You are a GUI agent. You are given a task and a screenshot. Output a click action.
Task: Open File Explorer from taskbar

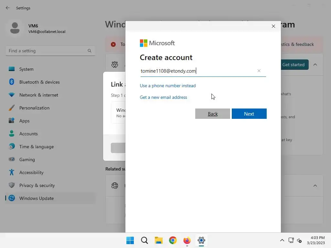158,240
